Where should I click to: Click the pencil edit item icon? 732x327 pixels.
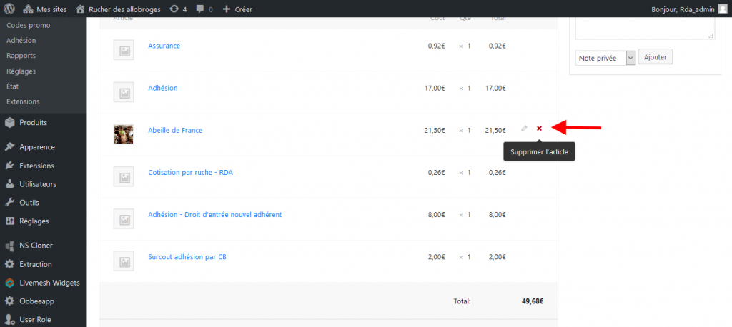[524, 129]
